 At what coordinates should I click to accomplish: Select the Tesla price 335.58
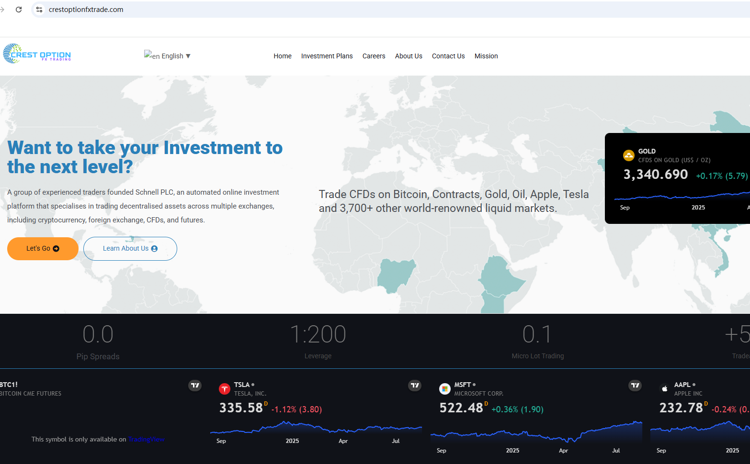241,408
